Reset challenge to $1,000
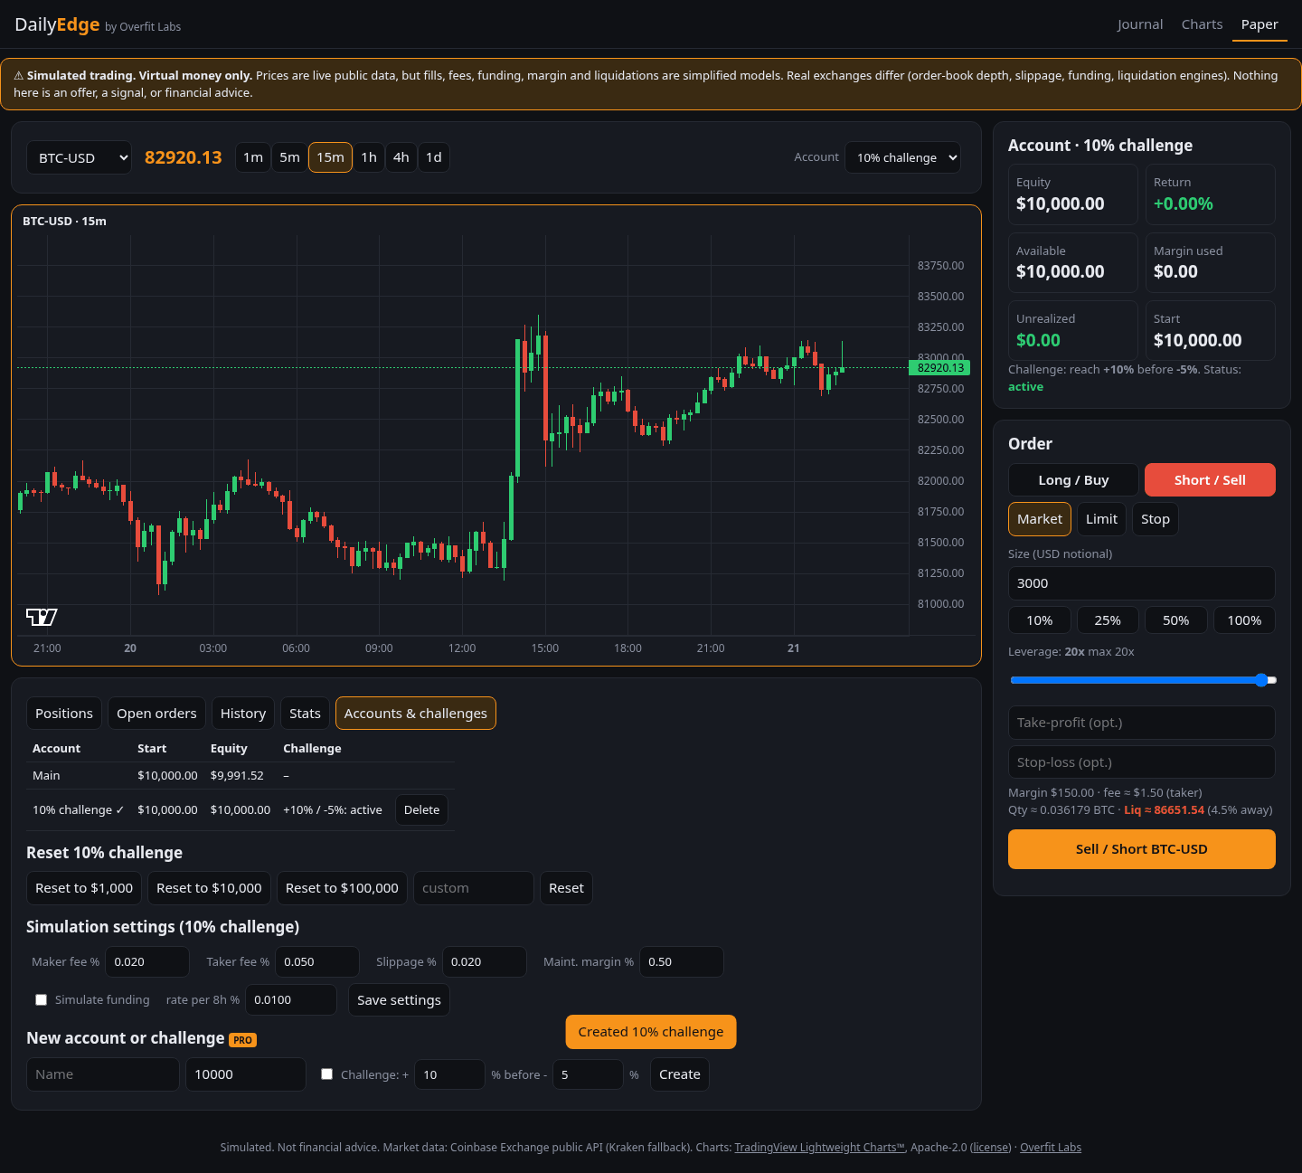 point(84,888)
